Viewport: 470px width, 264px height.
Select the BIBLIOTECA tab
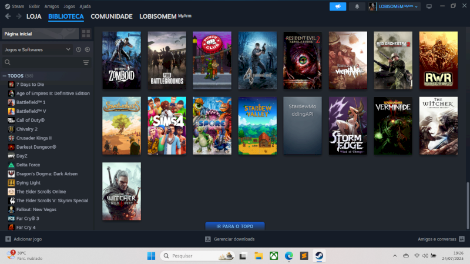[66, 16]
